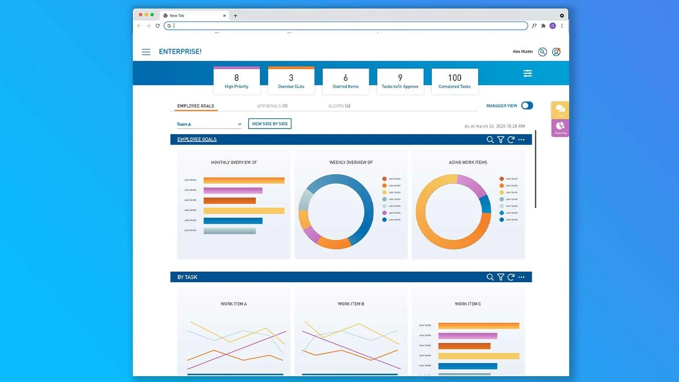Open the filter settings sliders icon
This screenshot has height=382, width=679.
(x=528, y=73)
